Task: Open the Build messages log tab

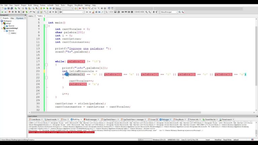Action: coord(91,119)
